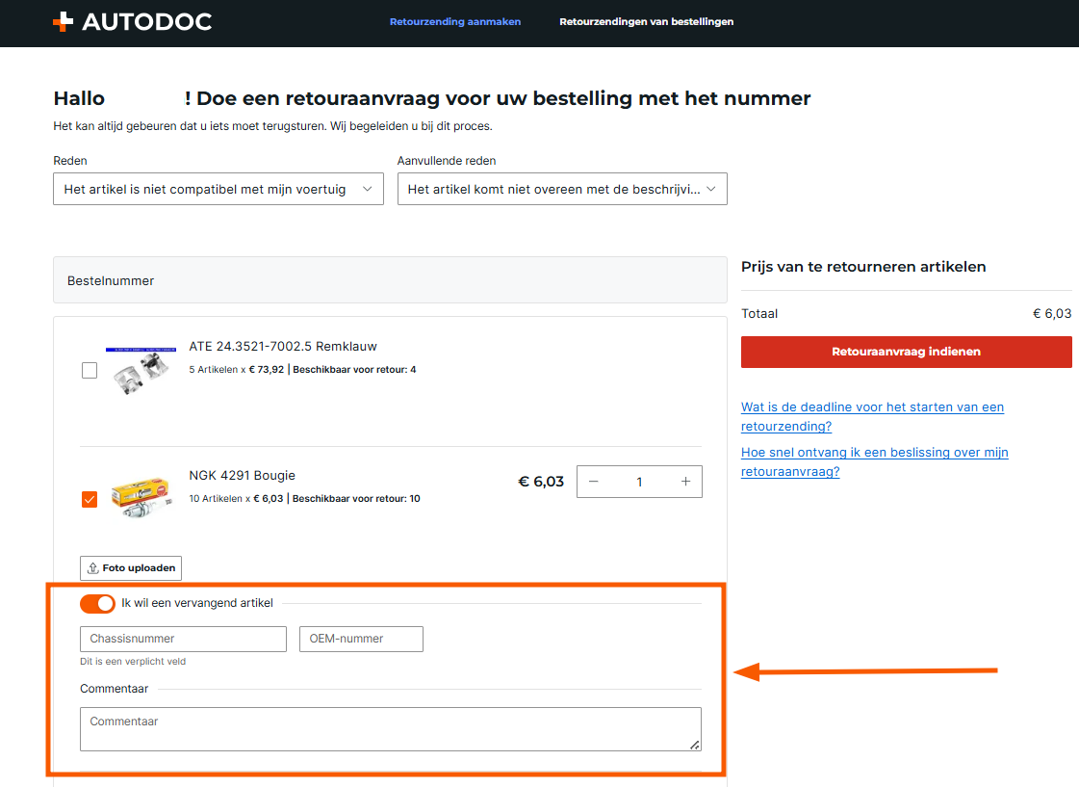Open the Reden dropdown

[x=218, y=190]
